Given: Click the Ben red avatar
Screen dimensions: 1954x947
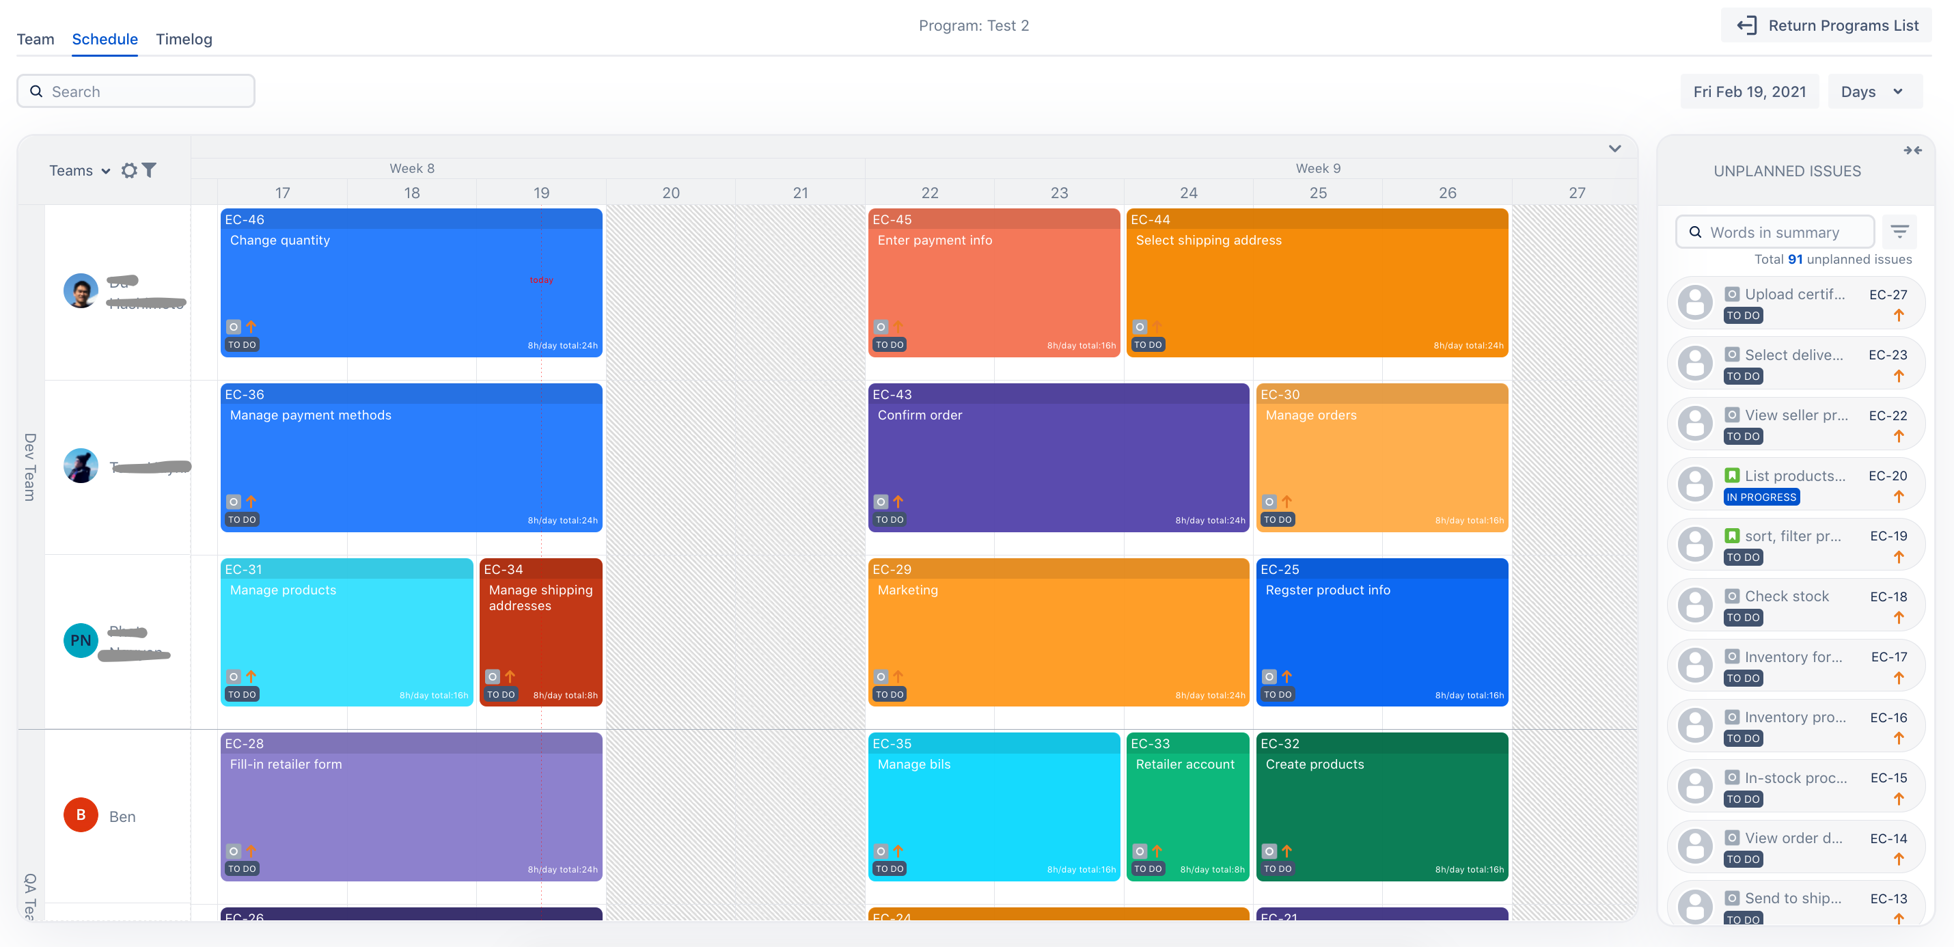Looking at the screenshot, I should tap(81, 815).
